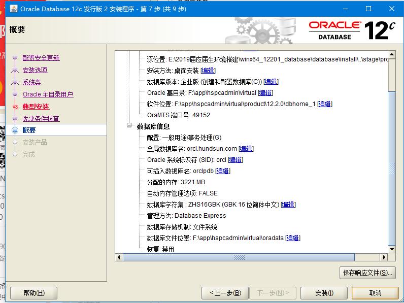Screen dimensions: 404x303
Task: Select the 管理方法: Database Express row
Action: click(187, 216)
